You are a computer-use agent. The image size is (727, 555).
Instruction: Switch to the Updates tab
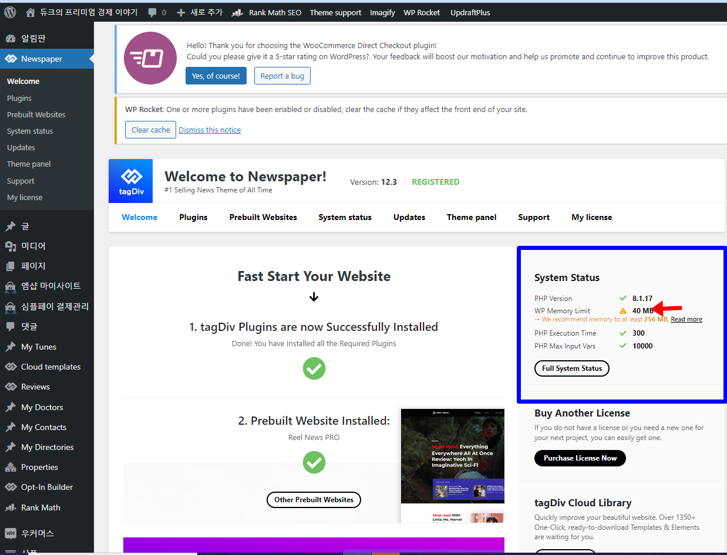(x=409, y=217)
